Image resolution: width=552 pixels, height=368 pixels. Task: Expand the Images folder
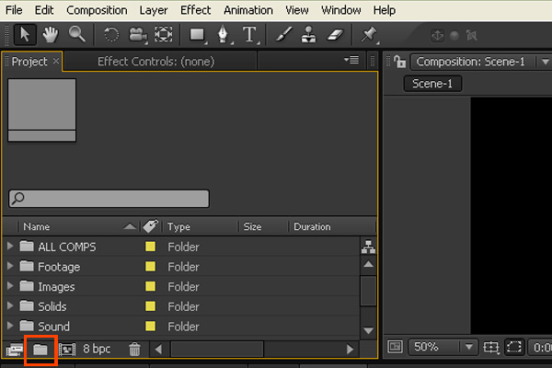(10, 285)
